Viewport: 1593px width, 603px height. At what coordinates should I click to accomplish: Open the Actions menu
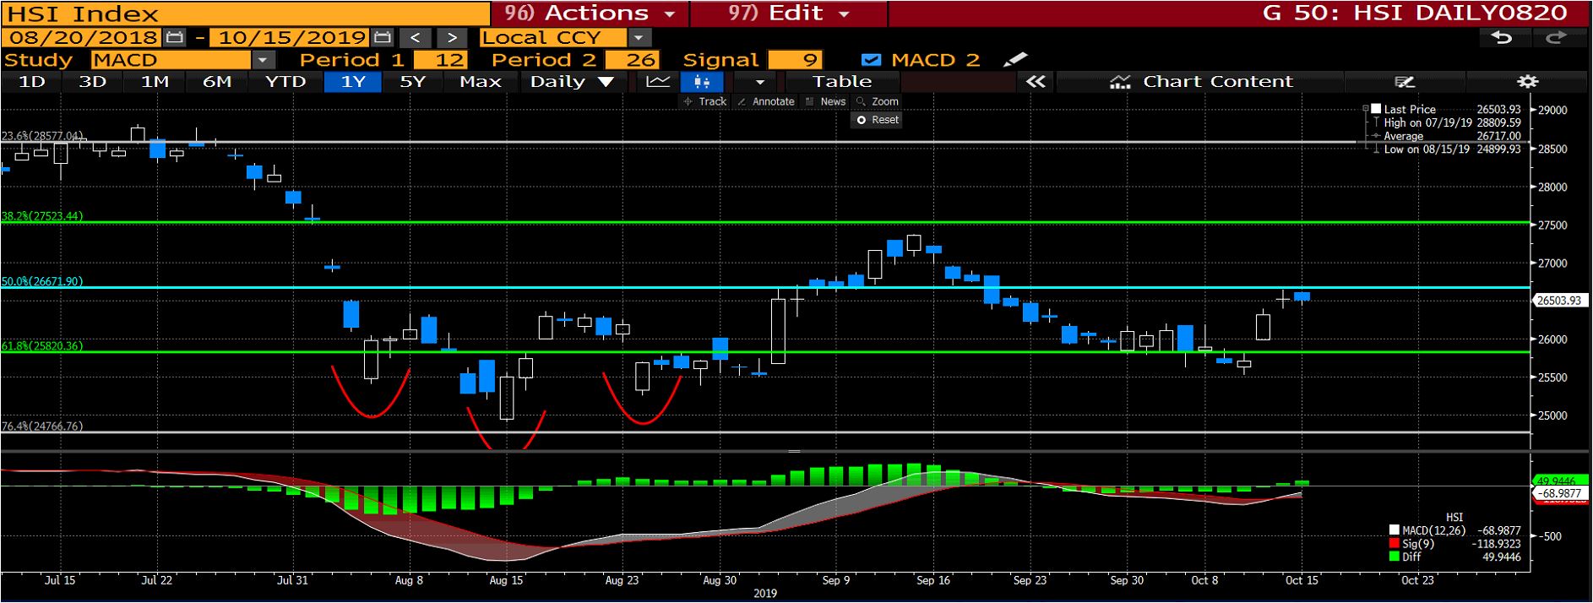click(590, 14)
